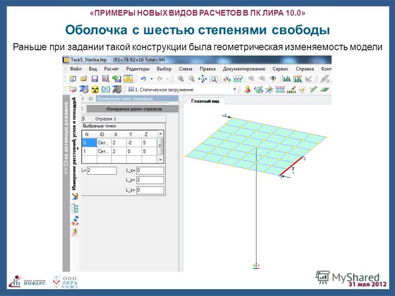395x296 pixels.
Task: Click the Y value -2 cell
Action: coord(134,143)
